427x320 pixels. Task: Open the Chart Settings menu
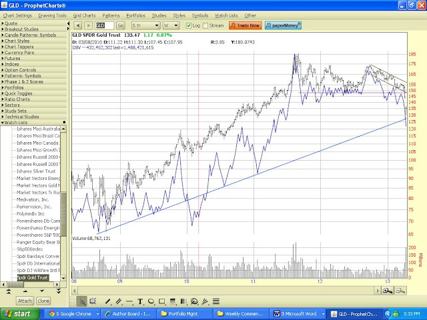(17, 15)
